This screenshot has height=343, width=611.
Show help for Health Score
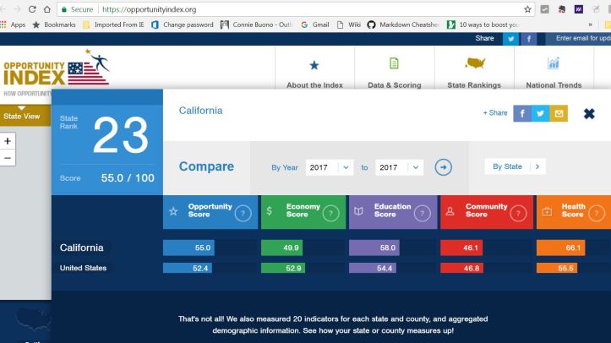(597, 213)
